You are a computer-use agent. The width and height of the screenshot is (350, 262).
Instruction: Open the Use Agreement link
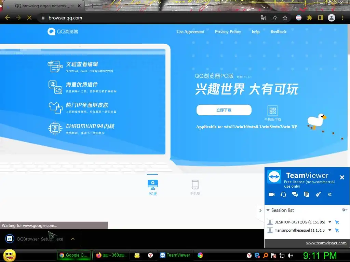(x=190, y=32)
